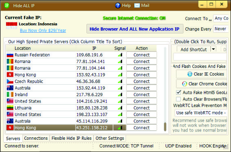This screenshot has height=152, width=231.
Task: Click the server list vertical scrollbar thumb
Action: point(165,127)
